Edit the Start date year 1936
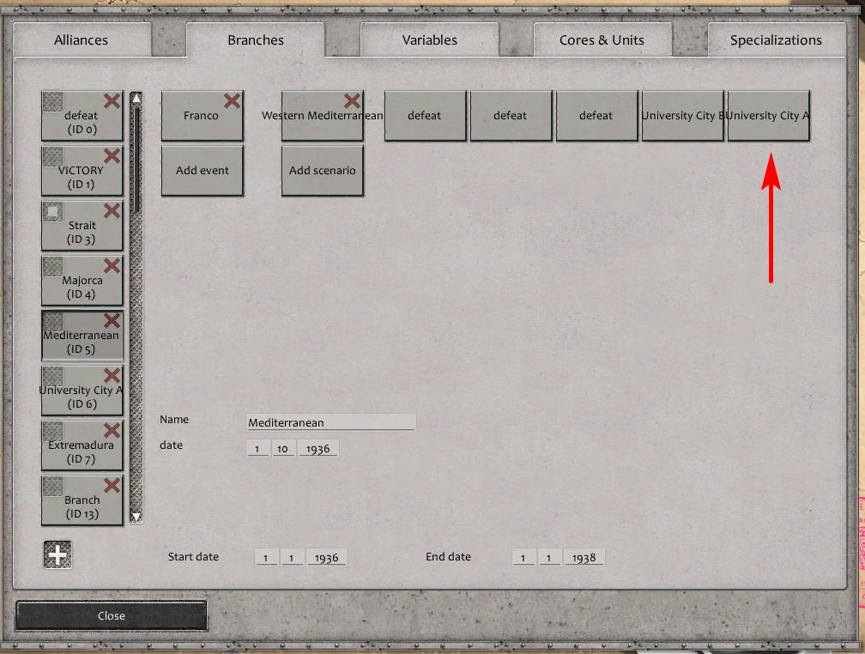This screenshot has height=654, width=865. [327, 557]
